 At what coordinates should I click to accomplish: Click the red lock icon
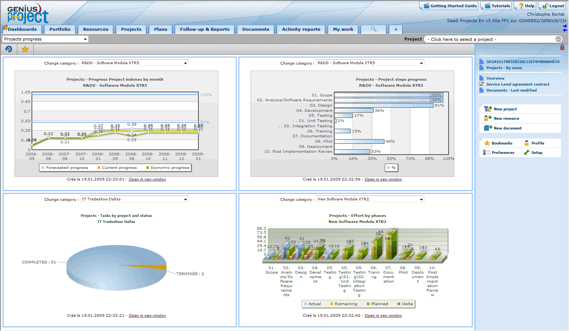click(x=562, y=48)
